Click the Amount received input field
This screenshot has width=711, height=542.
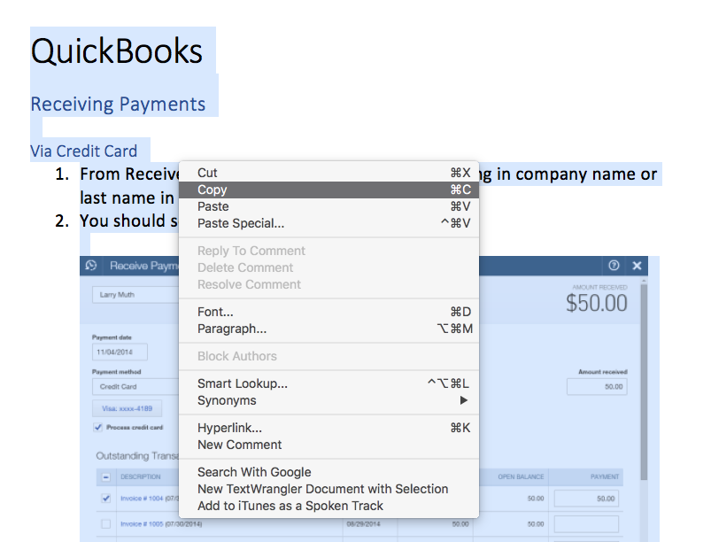597,386
